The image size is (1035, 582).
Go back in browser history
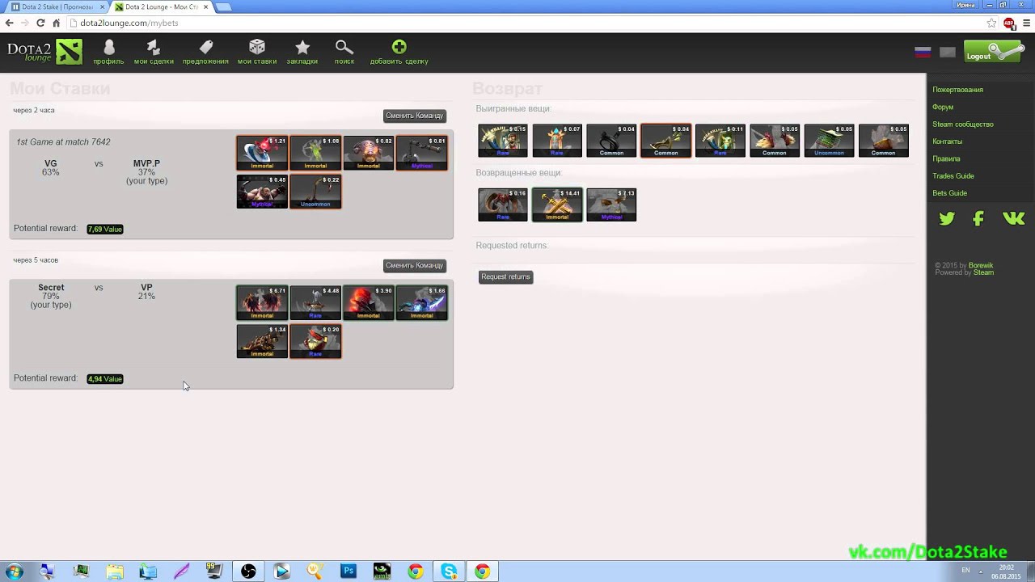tap(9, 23)
